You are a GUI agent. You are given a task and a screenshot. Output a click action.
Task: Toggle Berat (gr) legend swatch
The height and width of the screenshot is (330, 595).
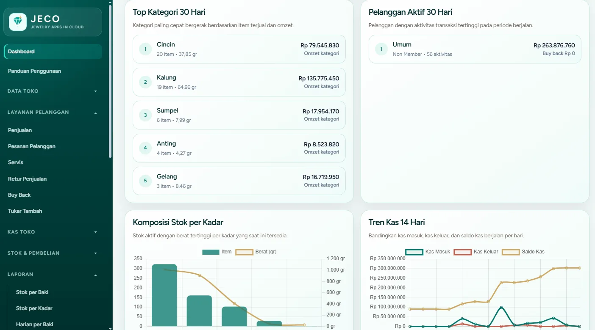click(x=244, y=252)
